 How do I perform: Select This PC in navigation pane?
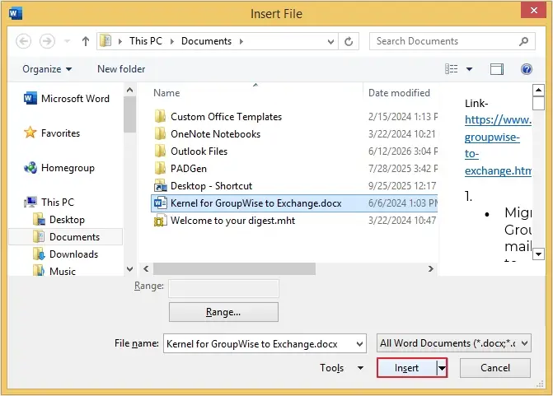(x=49, y=203)
